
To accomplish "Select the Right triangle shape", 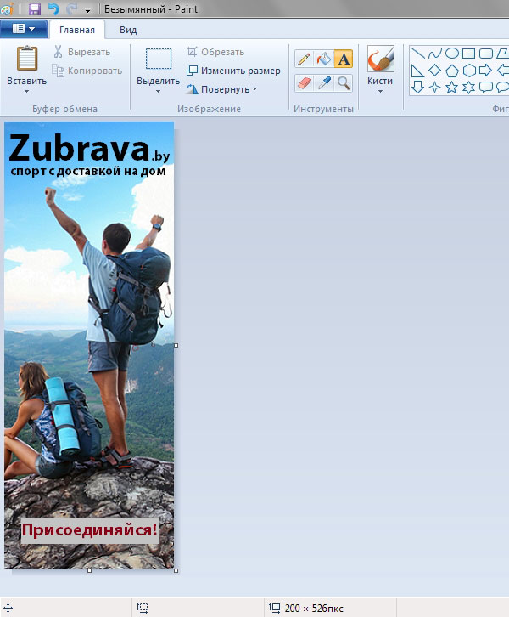I will (418, 71).
